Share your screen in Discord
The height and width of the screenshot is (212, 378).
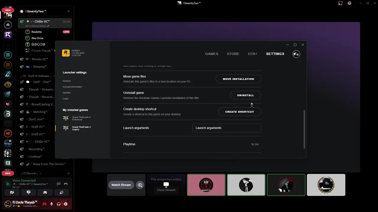click(x=29, y=192)
